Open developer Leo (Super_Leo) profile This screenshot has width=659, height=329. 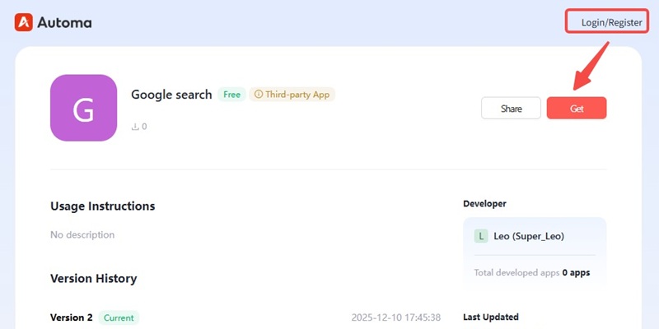[x=529, y=236]
